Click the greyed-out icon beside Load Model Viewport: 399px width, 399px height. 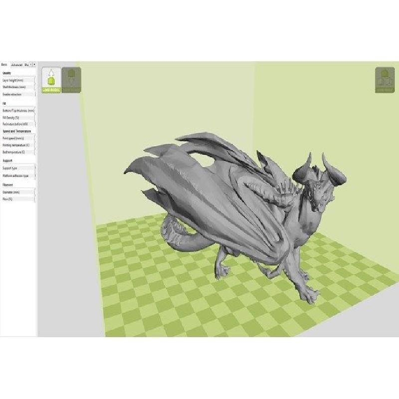(71, 81)
